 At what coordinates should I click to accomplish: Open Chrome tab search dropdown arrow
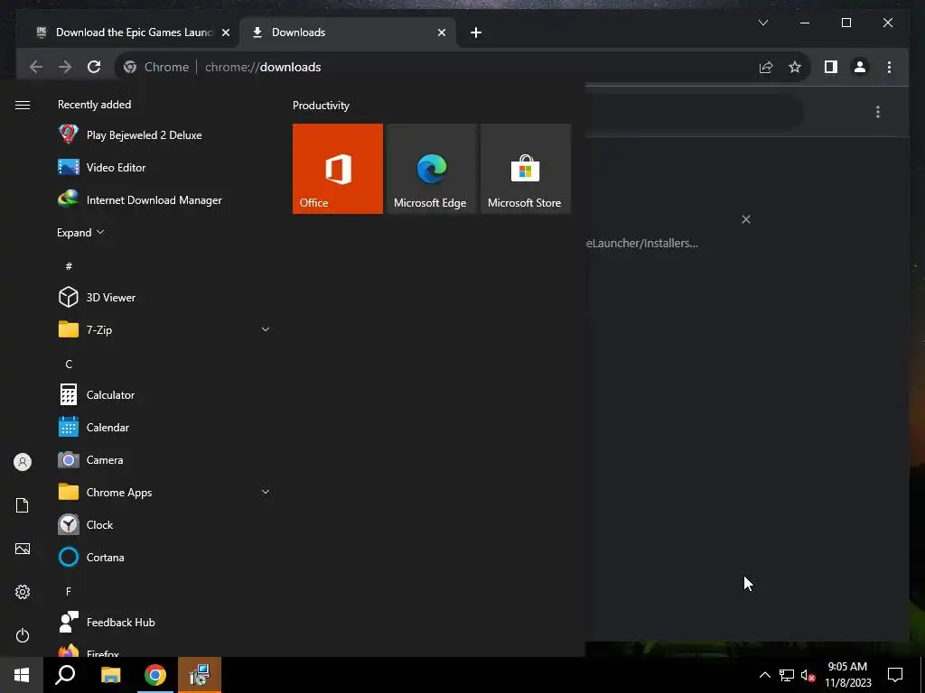762,23
